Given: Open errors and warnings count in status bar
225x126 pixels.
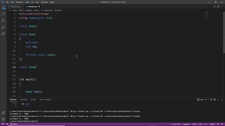Looking at the screenshot, I should [x=14, y=124].
